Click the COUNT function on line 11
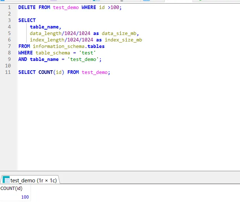 coord(45,72)
